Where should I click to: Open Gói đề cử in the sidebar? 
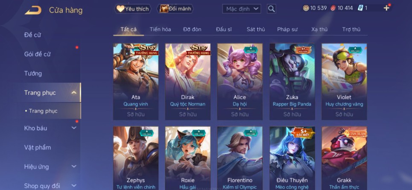37,54
